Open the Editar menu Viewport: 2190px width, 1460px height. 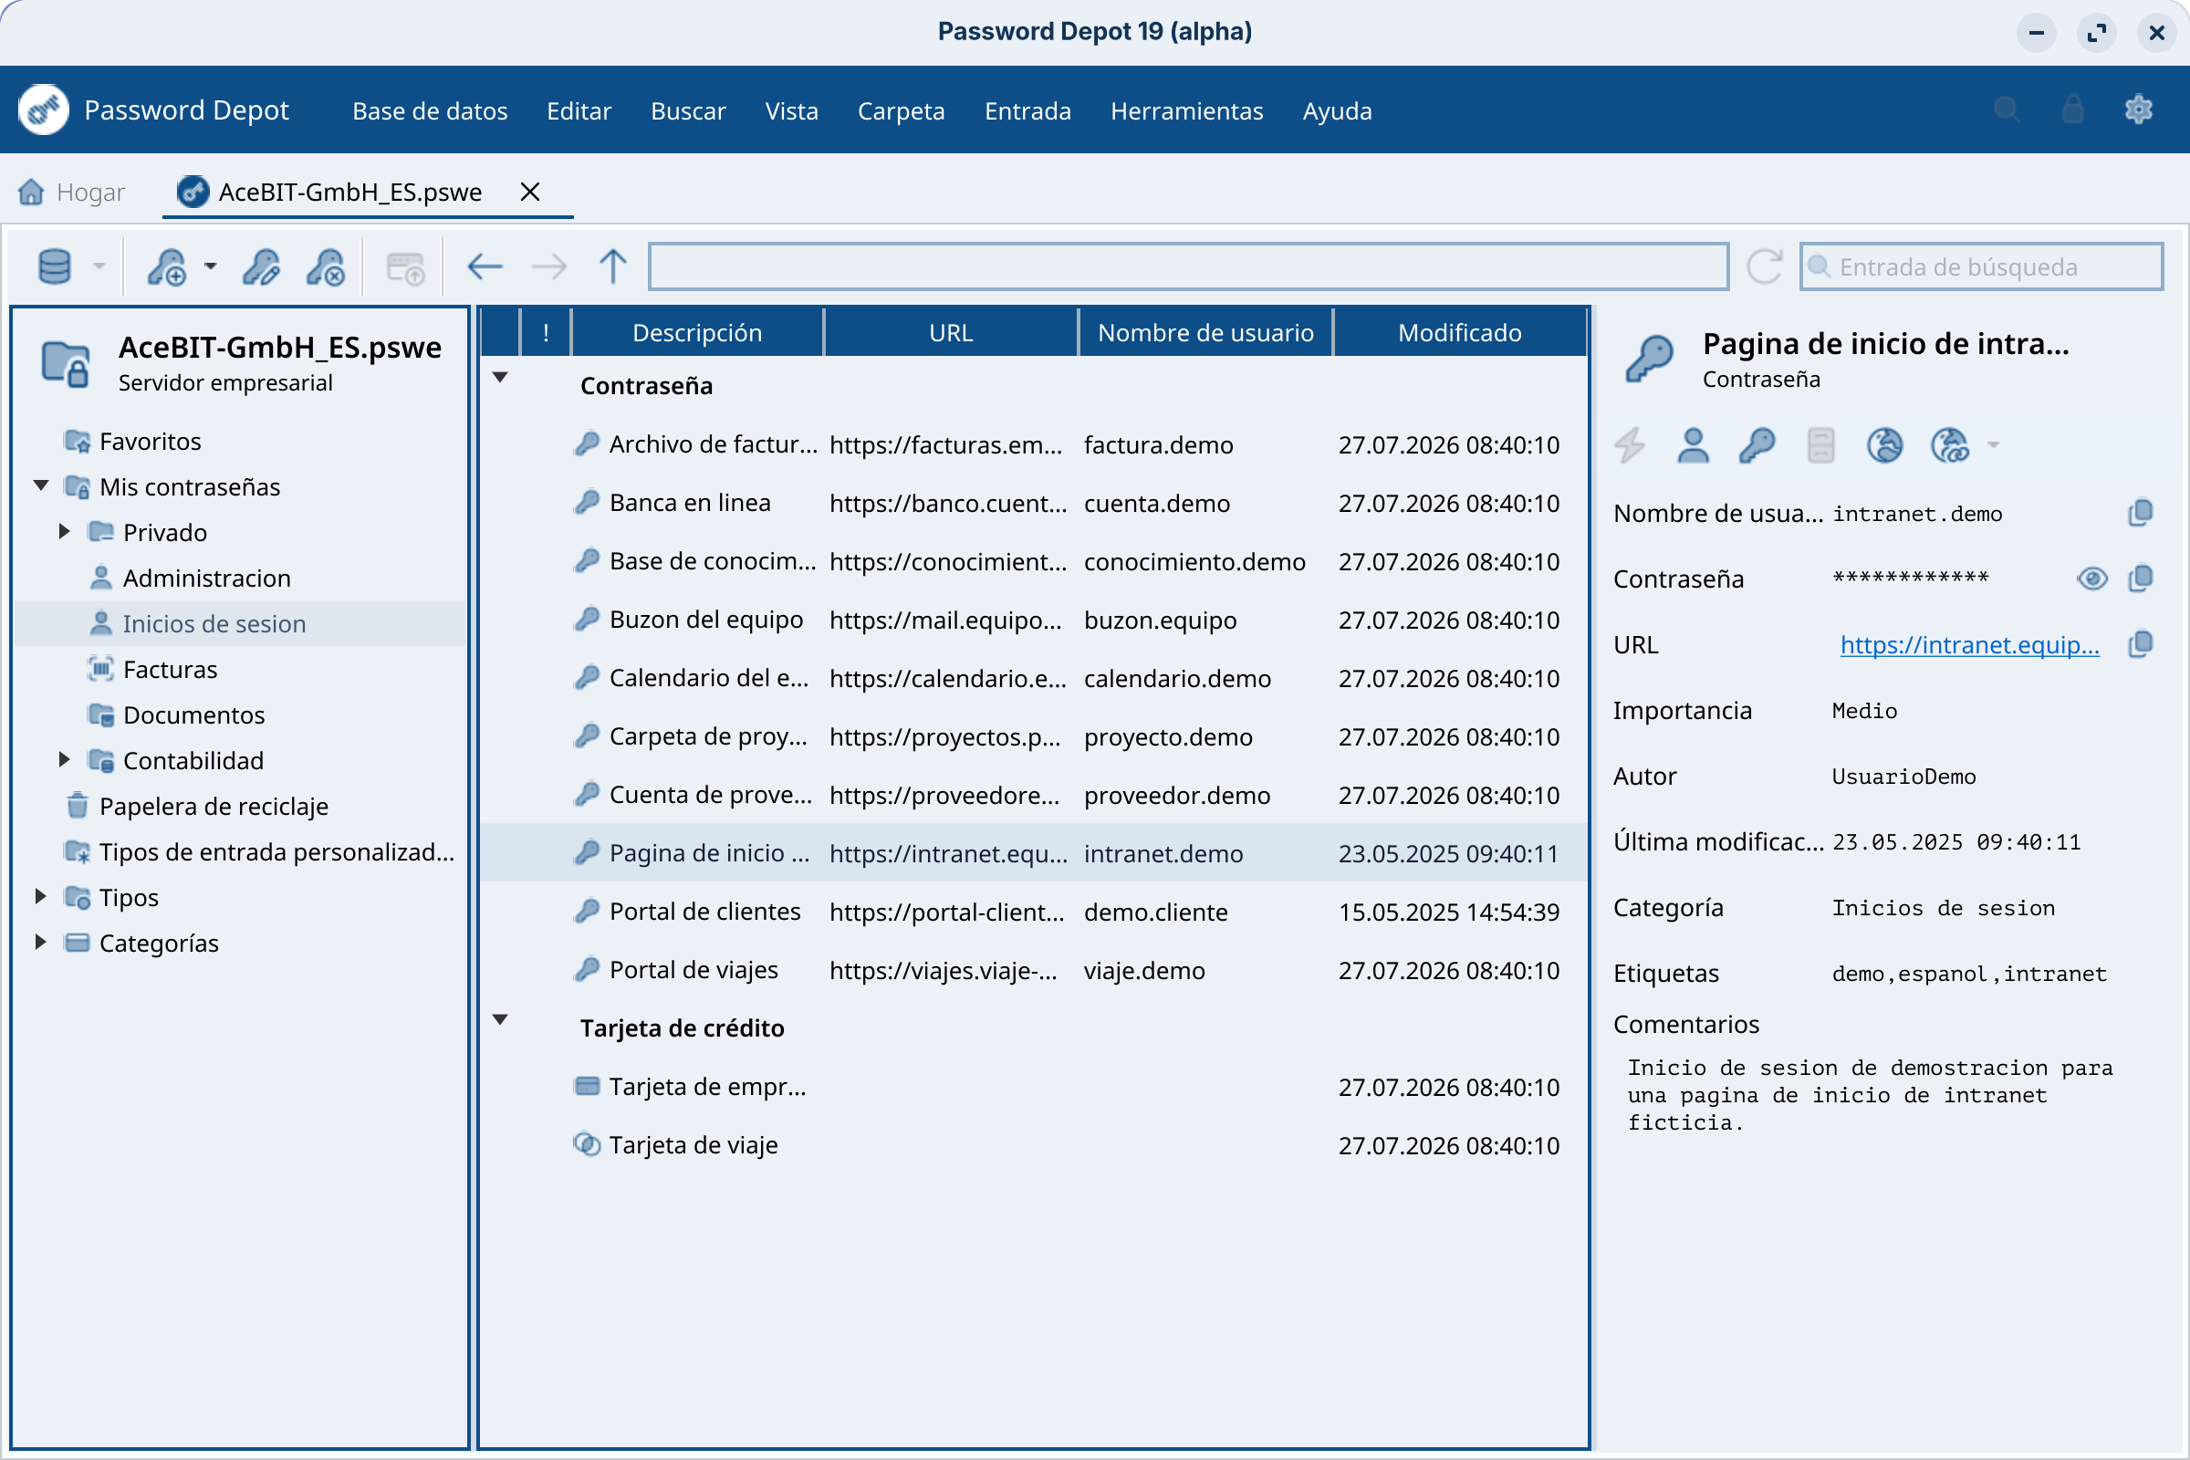pos(579,110)
